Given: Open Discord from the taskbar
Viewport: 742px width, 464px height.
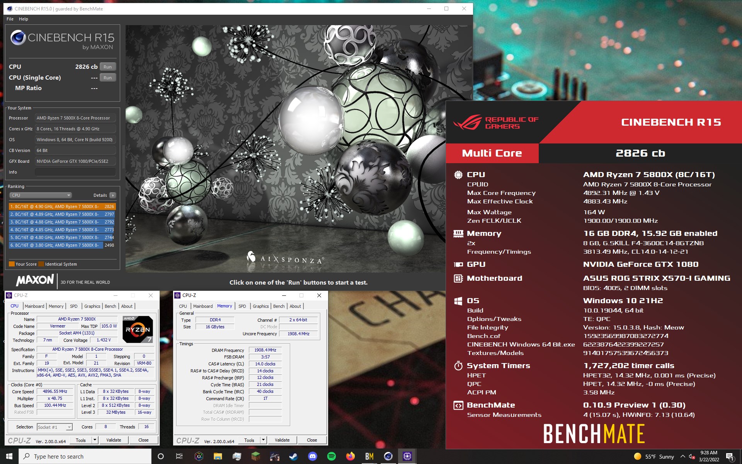Looking at the screenshot, I should point(312,456).
